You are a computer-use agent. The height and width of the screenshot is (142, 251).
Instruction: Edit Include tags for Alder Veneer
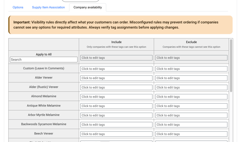pyautogui.click(x=117, y=78)
